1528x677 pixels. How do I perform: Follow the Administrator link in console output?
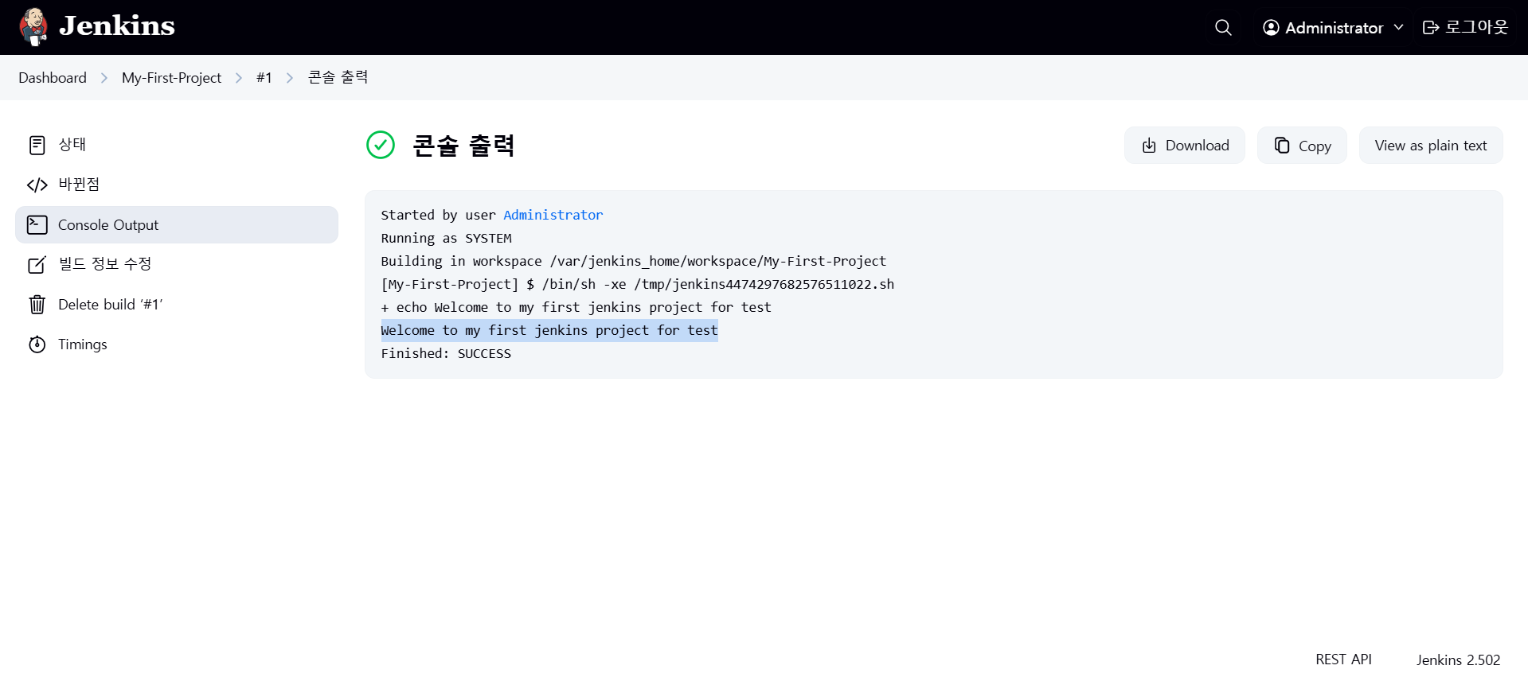553,215
